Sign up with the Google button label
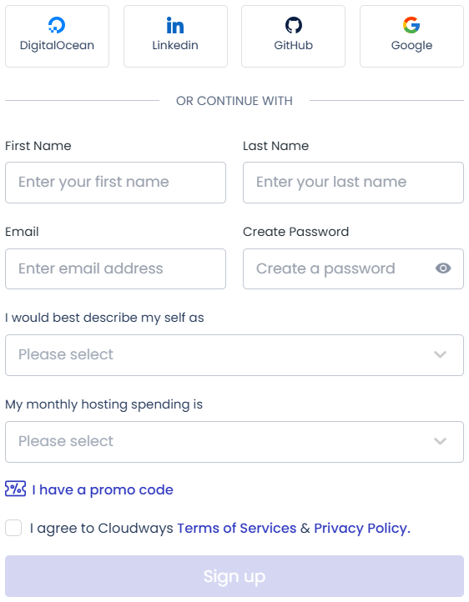The width and height of the screenshot is (469, 602). tap(411, 45)
